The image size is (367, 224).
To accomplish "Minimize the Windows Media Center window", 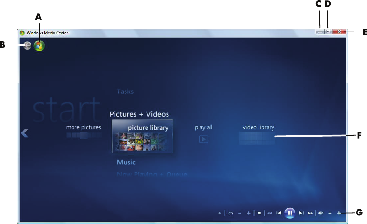I will click(320, 31).
